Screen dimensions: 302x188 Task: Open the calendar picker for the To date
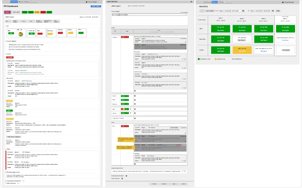[x=274, y=11]
